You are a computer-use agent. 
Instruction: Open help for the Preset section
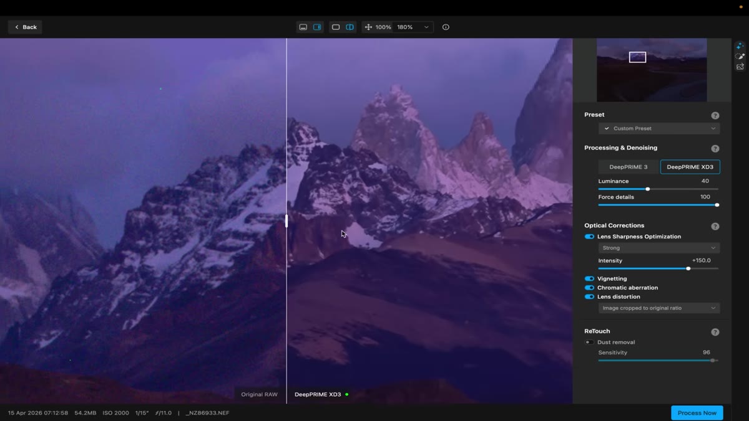point(715,115)
